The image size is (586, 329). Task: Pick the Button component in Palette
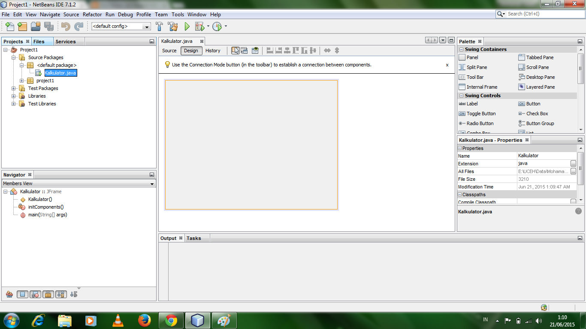pos(529,104)
